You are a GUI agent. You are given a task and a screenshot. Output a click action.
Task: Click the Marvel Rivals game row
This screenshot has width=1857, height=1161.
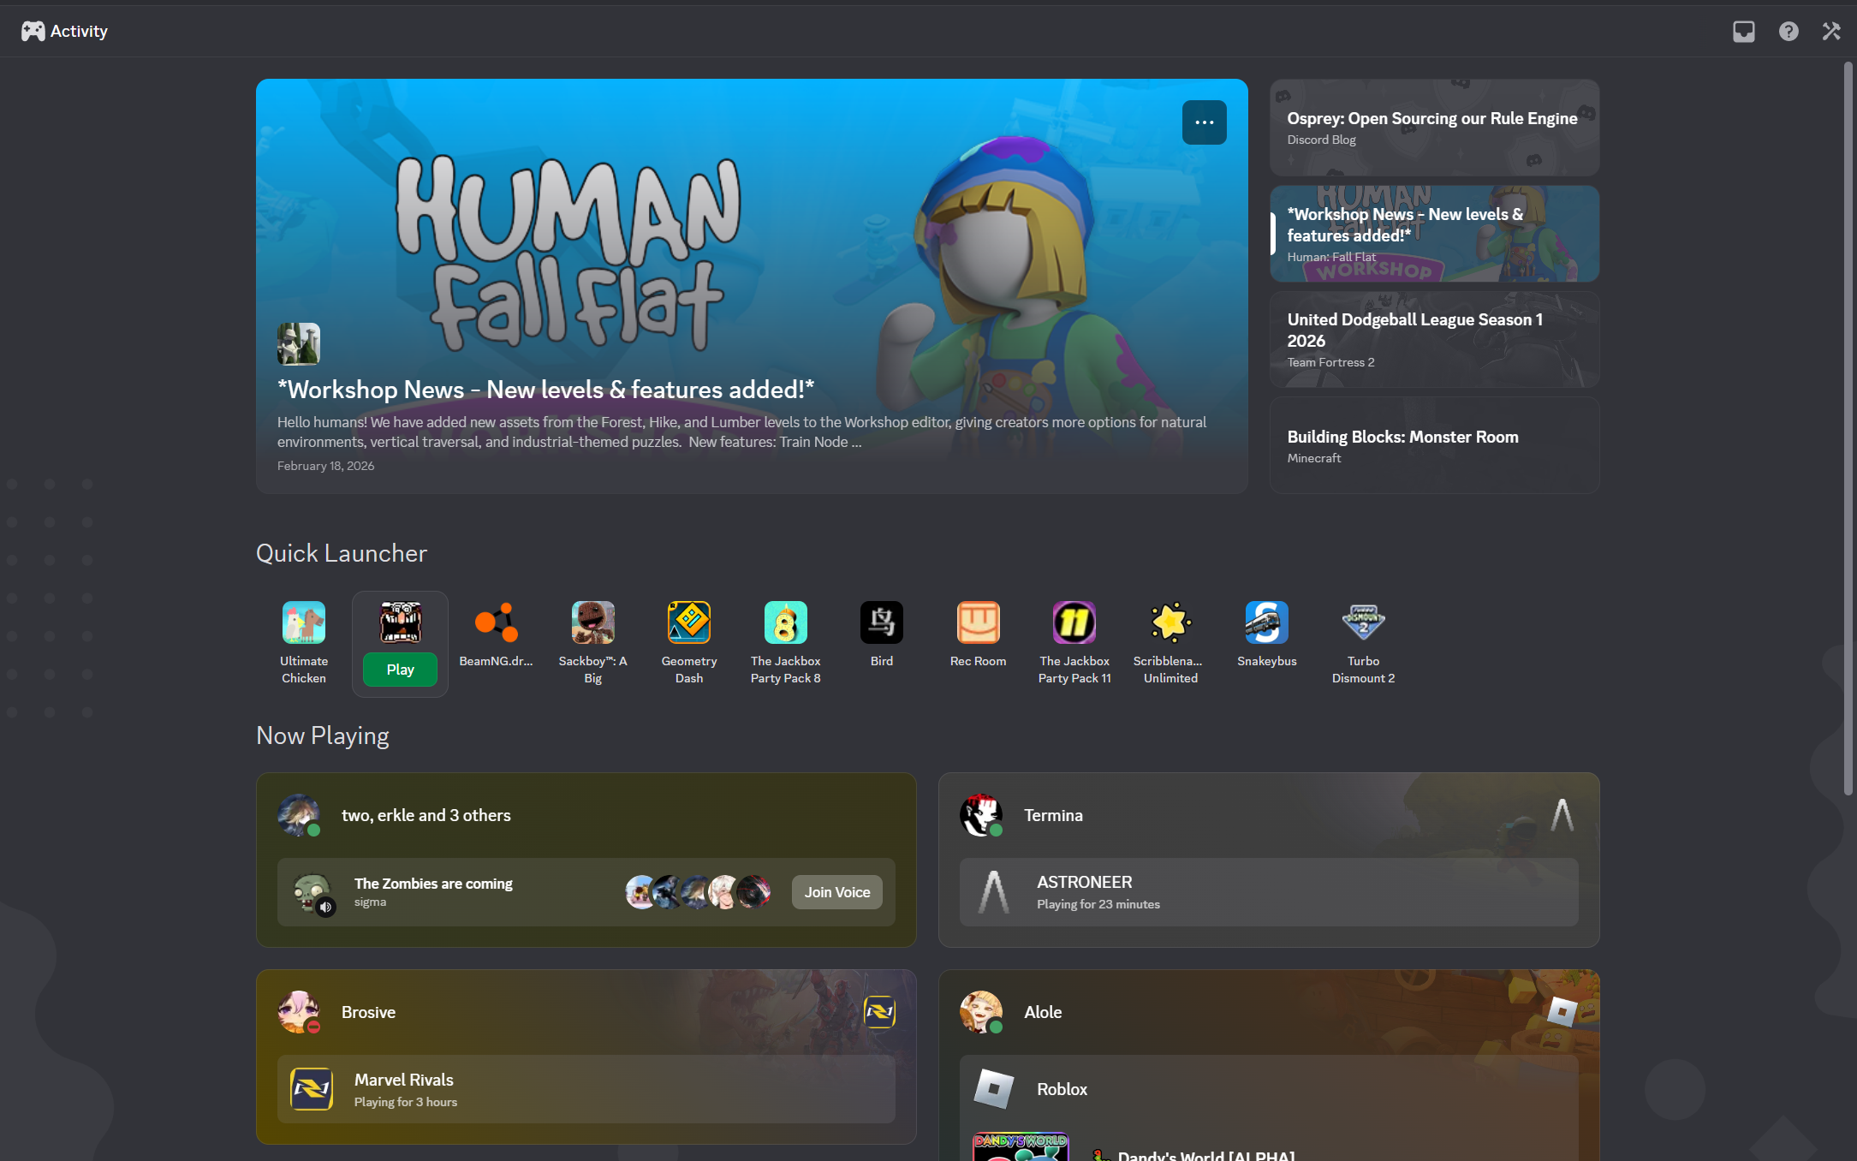pyautogui.click(x=586, y=1089)
